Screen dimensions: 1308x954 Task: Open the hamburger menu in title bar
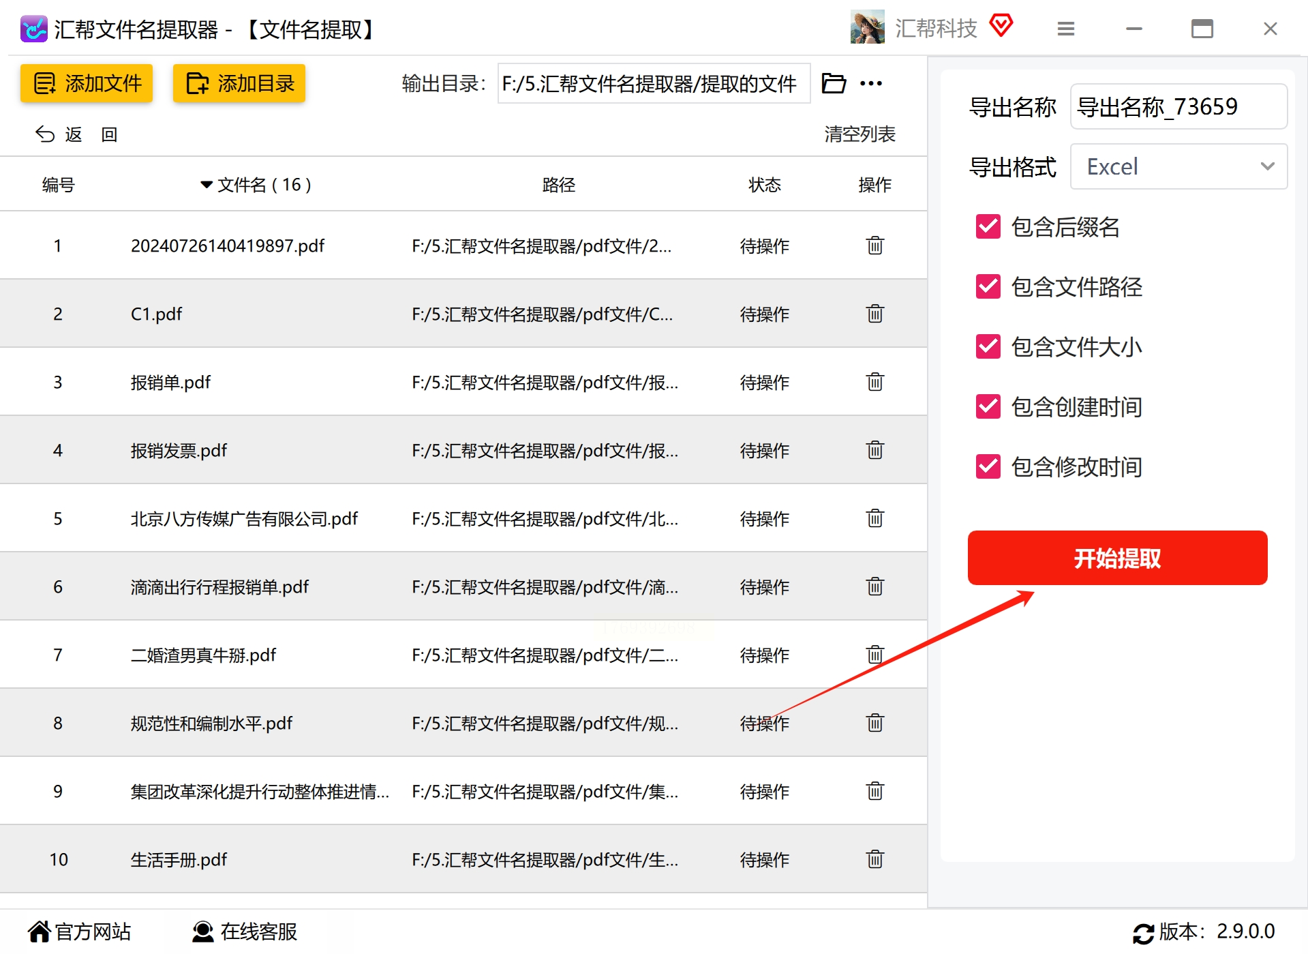click(x=1066, y=29)
